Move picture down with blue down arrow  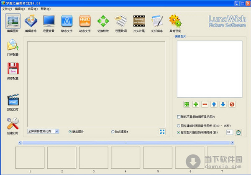coord(223,104)
